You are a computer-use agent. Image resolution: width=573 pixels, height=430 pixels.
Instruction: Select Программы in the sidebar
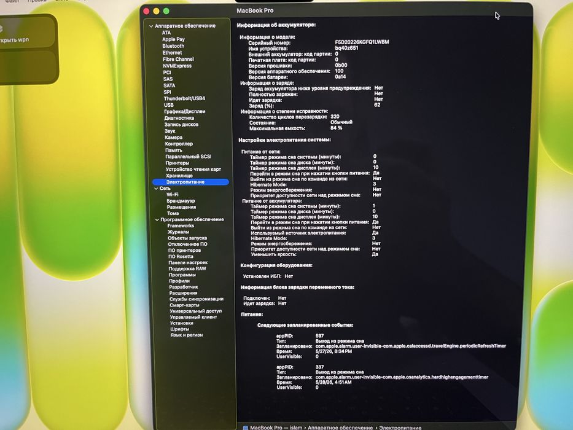coord(182,275)
